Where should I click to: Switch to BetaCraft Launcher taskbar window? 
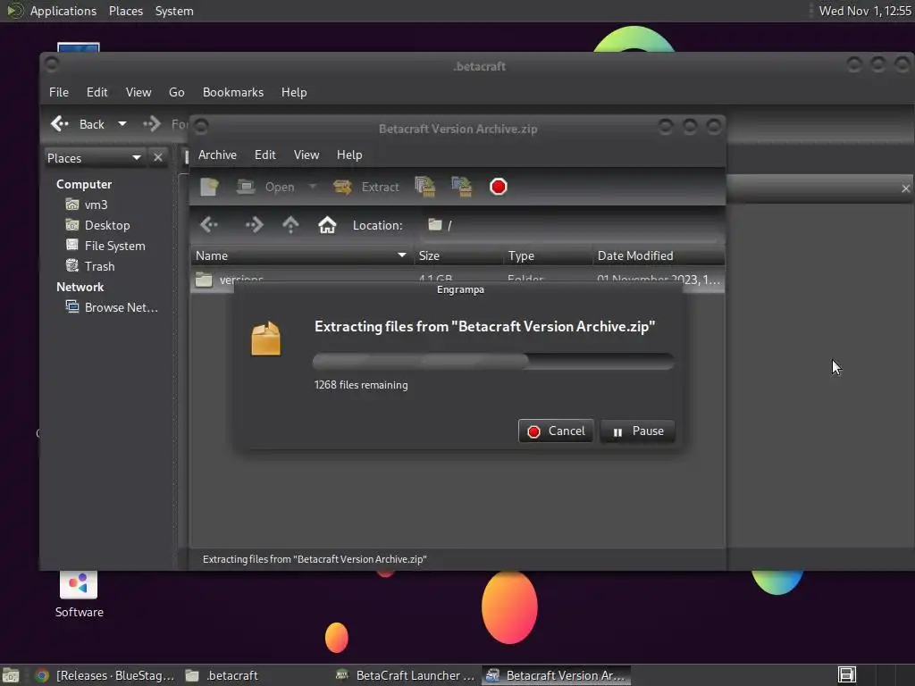click(406, 675)
